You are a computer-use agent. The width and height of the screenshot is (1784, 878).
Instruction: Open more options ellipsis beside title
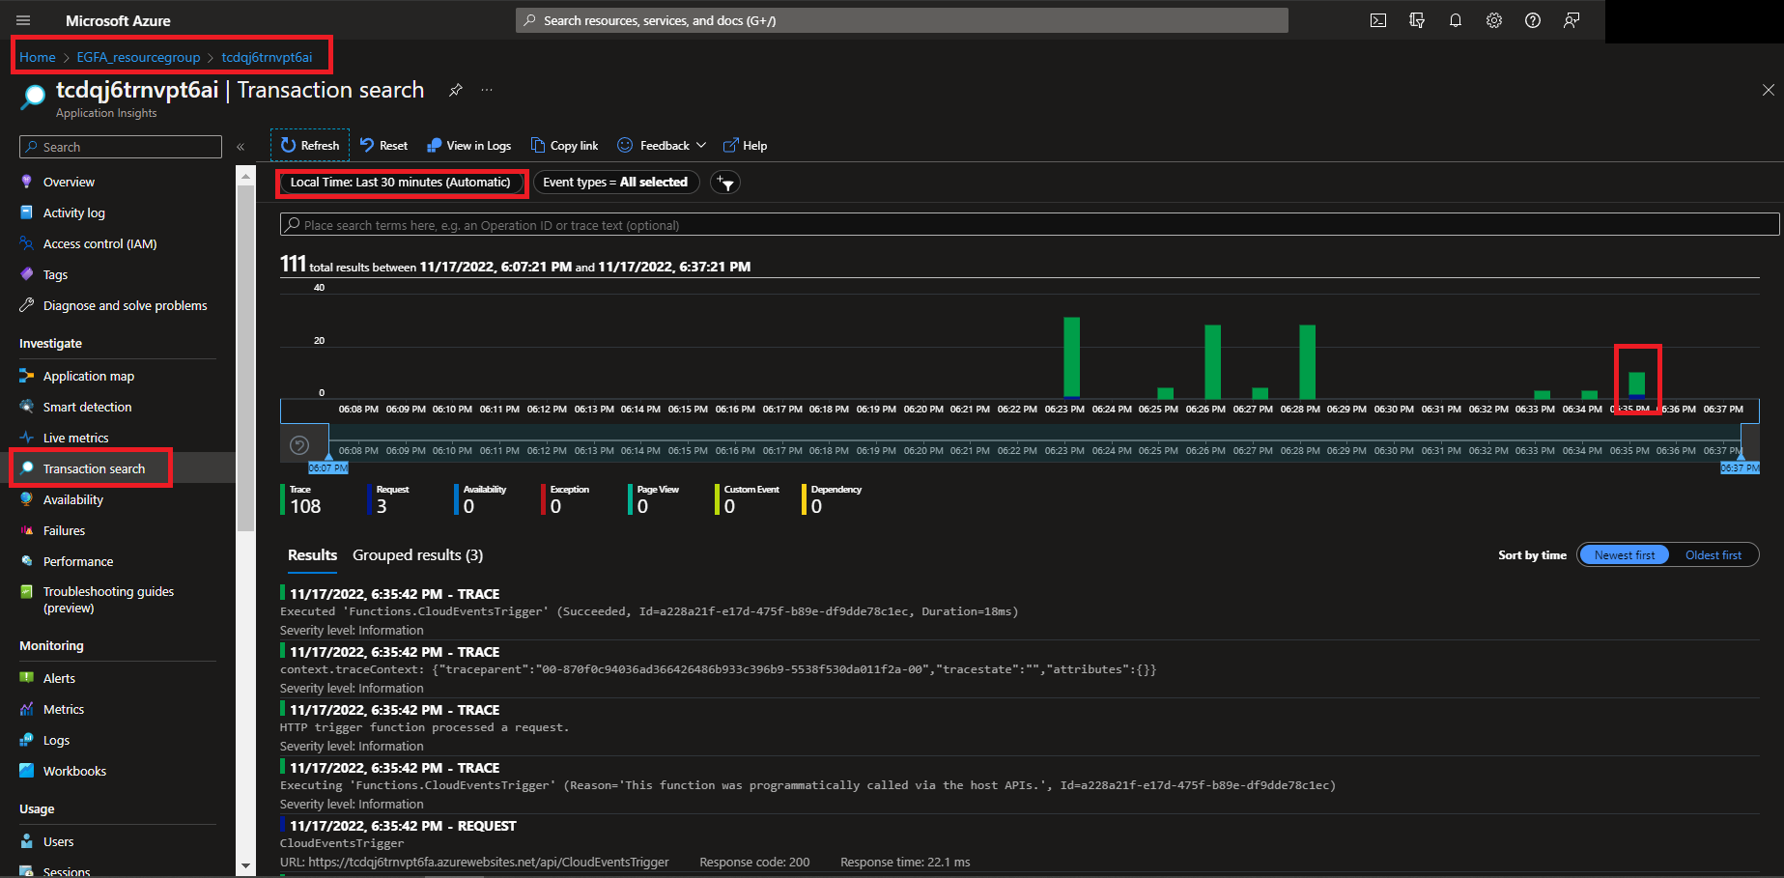click(487, 90)
